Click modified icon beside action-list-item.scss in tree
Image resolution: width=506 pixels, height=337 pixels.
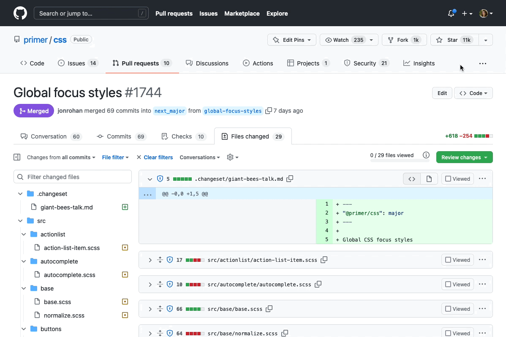(x=125, y=247)
